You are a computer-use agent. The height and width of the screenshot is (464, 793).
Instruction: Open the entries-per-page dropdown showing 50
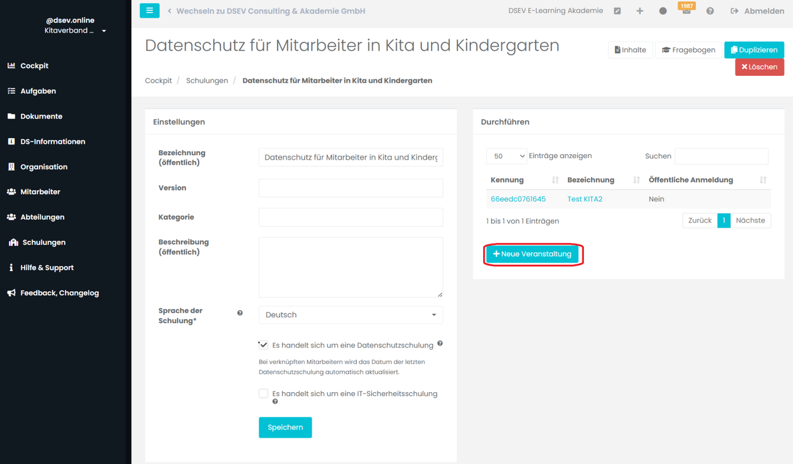(506, 156)
